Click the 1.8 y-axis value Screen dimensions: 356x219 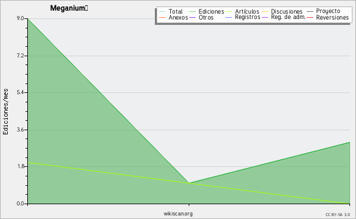[20, 166]
